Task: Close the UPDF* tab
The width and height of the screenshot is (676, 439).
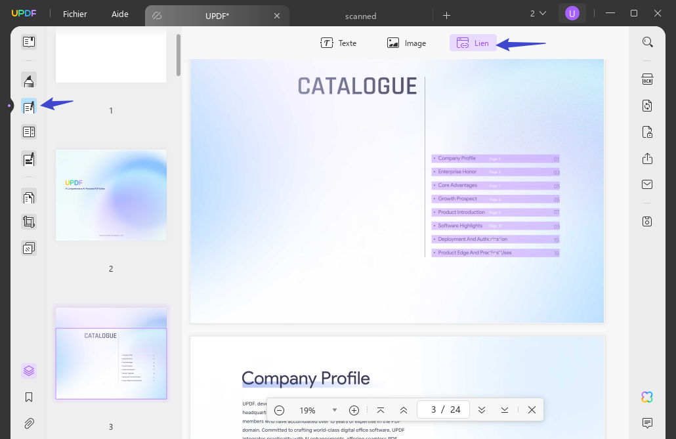Action: (x=277, y=16)
